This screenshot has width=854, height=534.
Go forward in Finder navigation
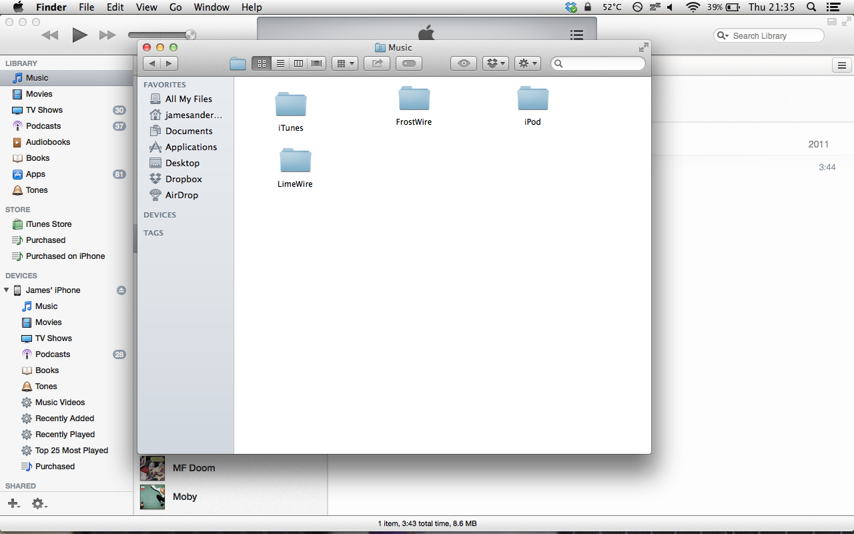169,63
